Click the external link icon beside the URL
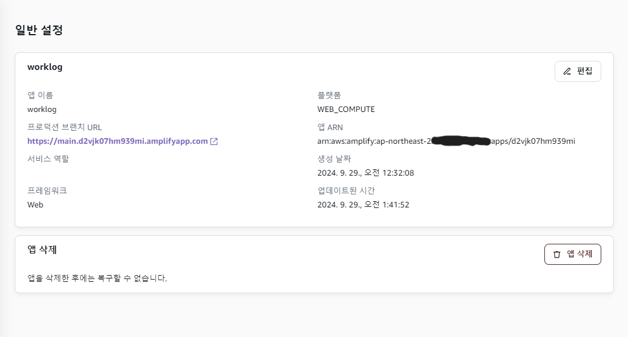 (x=214, y=142)
